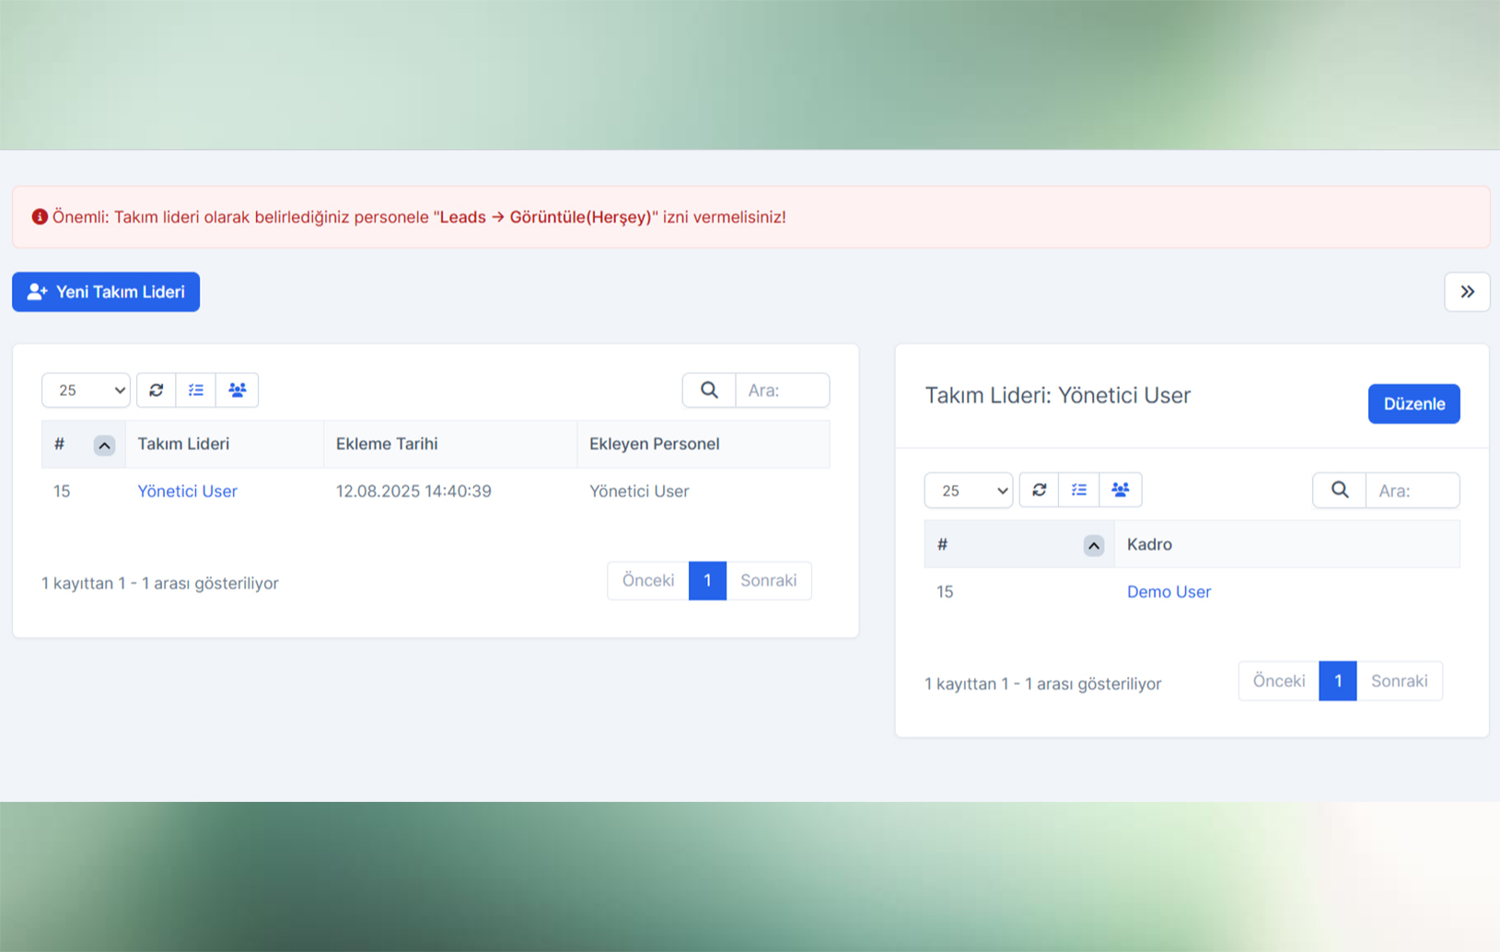Click search magnifier icon in Kadro panel

pos(1339,491)
